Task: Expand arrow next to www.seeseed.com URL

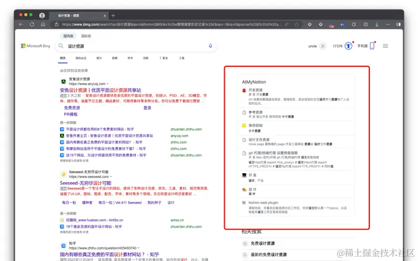Action: pyautogui.click(x=111, y=177)
